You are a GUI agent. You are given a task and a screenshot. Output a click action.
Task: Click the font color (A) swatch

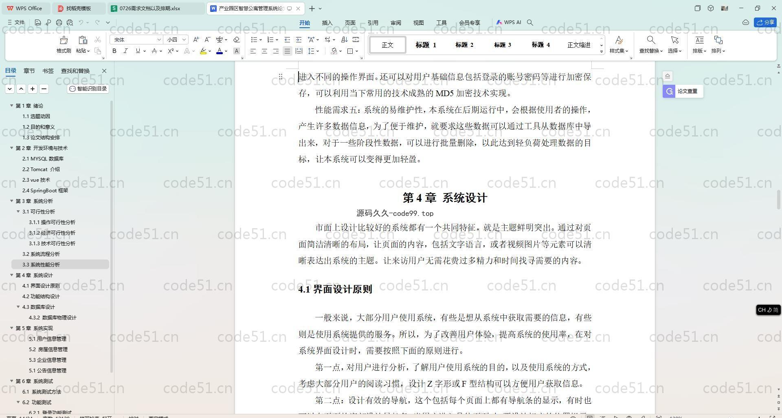click(220, 51)
